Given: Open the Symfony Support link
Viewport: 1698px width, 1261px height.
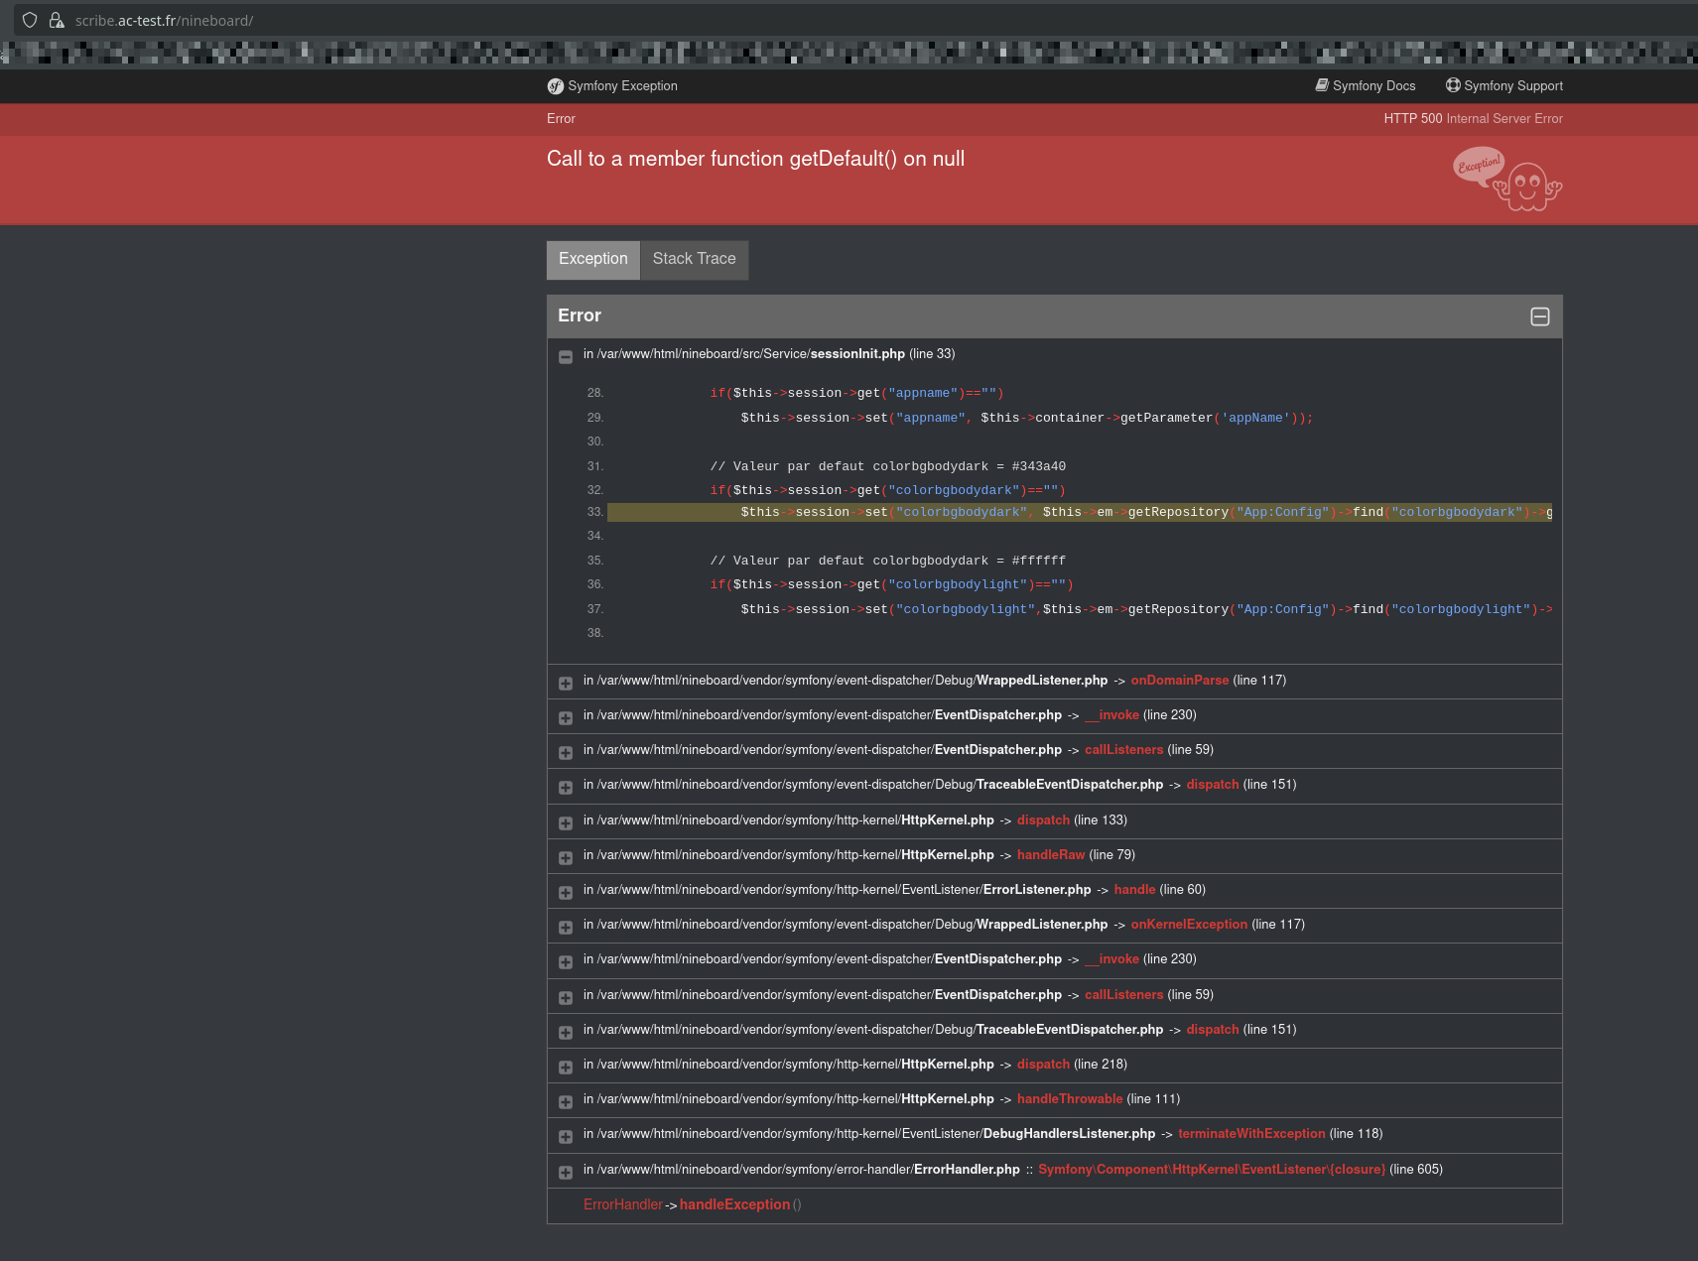Looking at the screenshot, I should click(x=1512, y=86).
